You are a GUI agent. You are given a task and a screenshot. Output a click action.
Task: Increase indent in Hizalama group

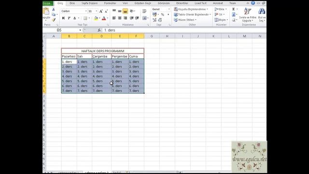tap(137, 18)
